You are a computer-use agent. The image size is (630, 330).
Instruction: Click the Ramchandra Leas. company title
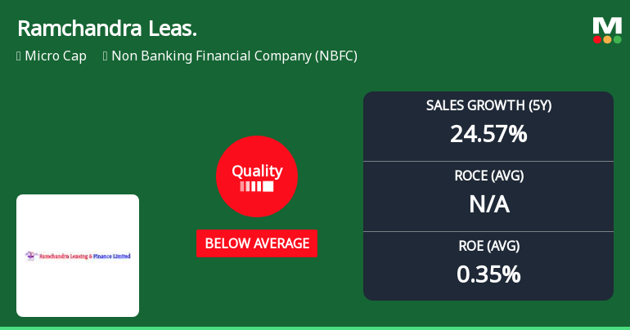[x=106, y=29]
